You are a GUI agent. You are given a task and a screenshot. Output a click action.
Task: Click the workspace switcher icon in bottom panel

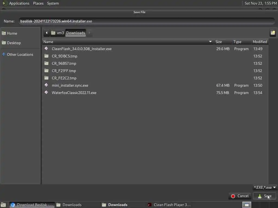247,205
